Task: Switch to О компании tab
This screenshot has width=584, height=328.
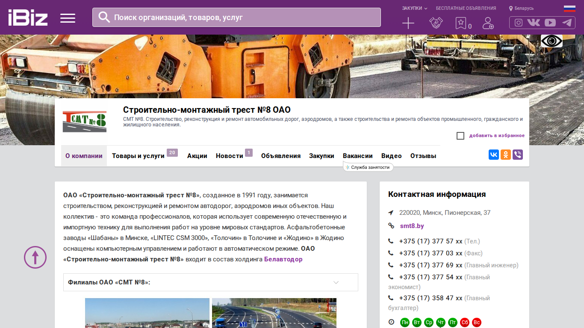Action: [84, 156]
